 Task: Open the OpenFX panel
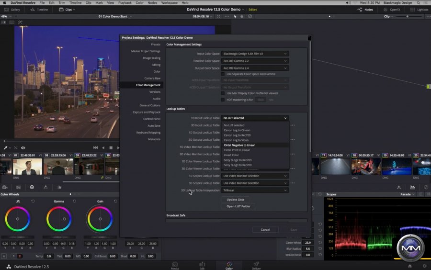(392, 10)
